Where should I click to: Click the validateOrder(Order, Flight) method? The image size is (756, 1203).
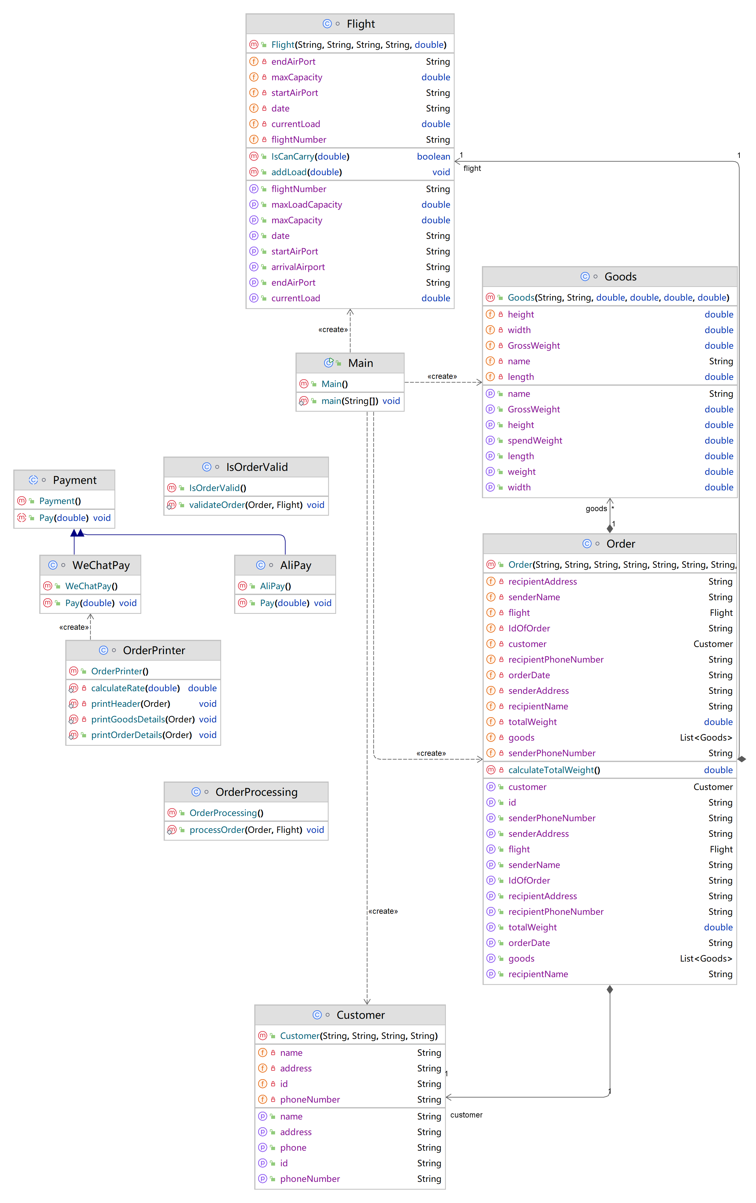(x=246, y=505)
